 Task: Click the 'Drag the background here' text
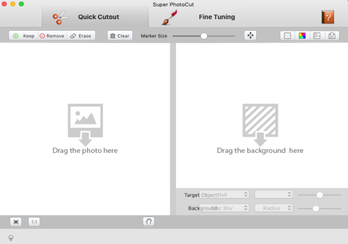[260, 150]
